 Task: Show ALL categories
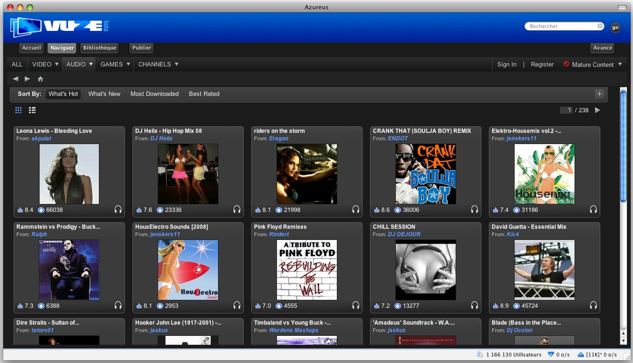pos(17,65)
